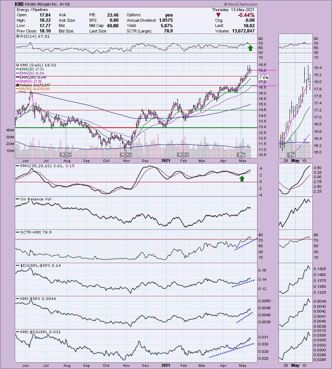
Task: Click the Last Size: field label
Action: (98, 31)
